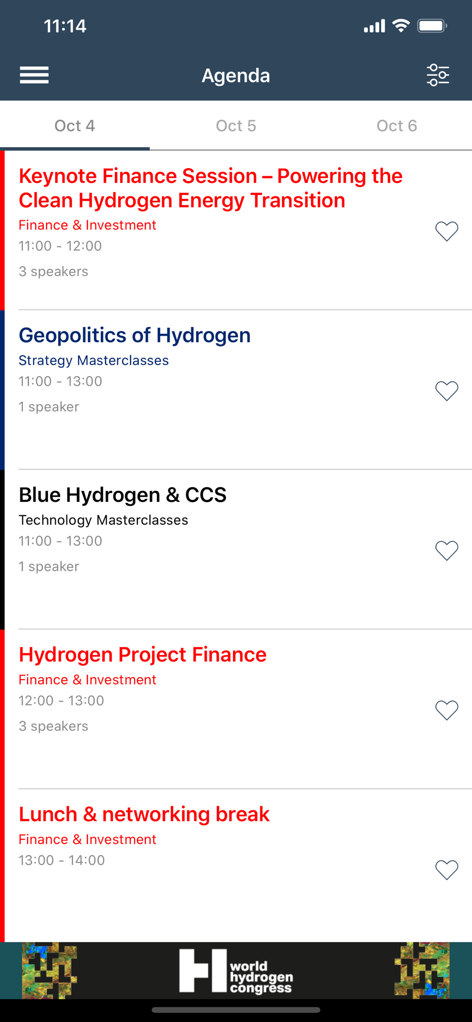Tap the Technology Masterclasses track label
This screenshot has height=1022, width=472.
click(103, 520)
